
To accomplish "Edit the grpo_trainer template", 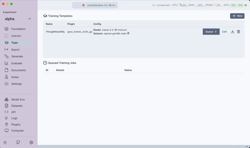I will (x=224, y=32).
